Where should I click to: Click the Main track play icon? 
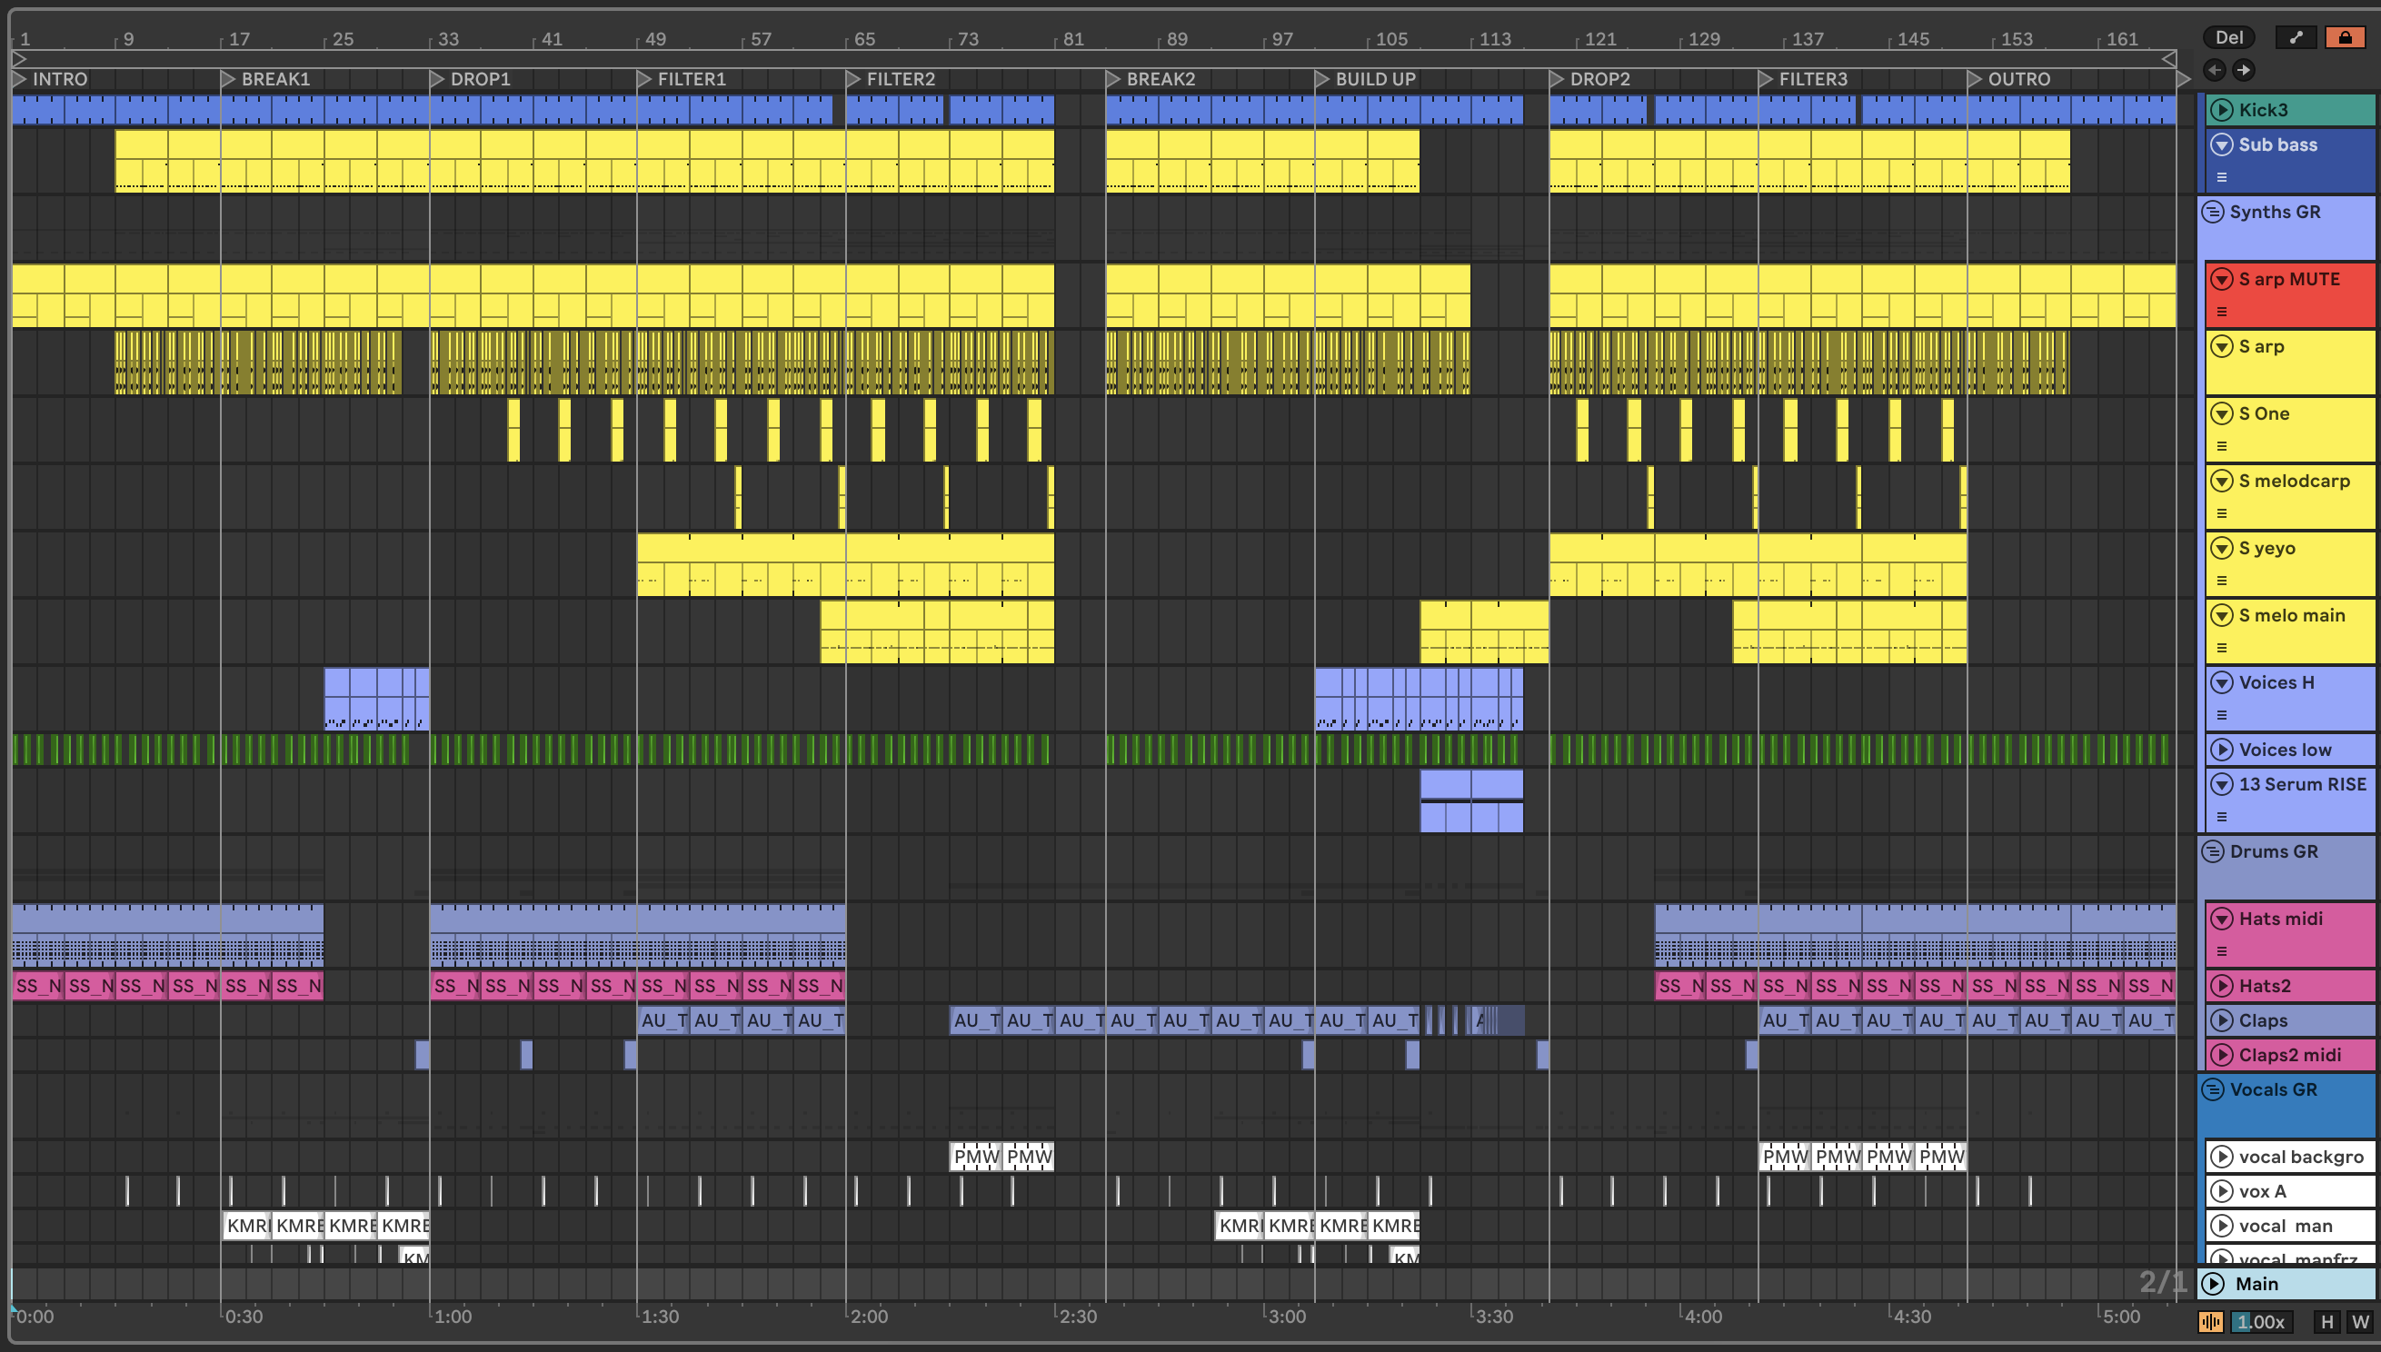pos(2214,1283)
